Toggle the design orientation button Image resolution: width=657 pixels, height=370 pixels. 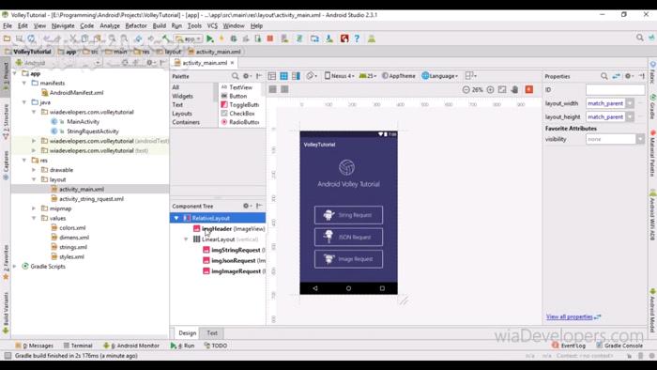pos(311,76)
